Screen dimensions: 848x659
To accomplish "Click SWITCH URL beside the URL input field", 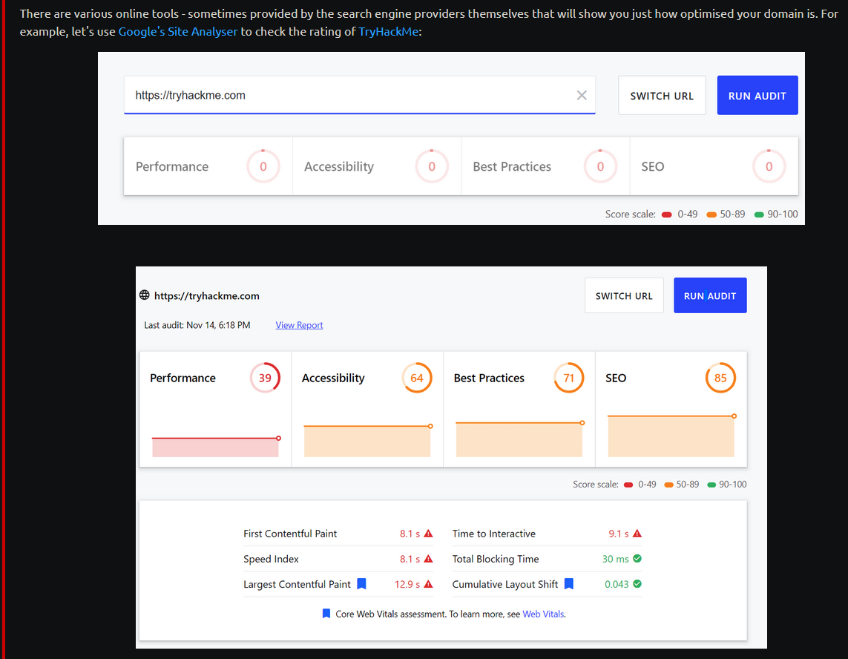I will click(x=662, y=95).
